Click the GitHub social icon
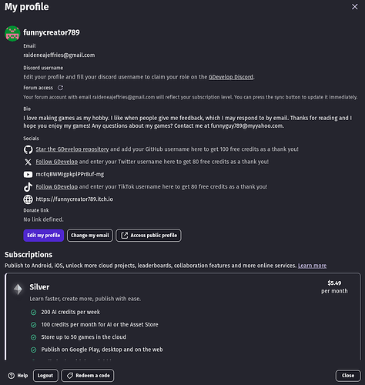Image resolution: width=365 pixels, height=385 pixels. [28, 149]
